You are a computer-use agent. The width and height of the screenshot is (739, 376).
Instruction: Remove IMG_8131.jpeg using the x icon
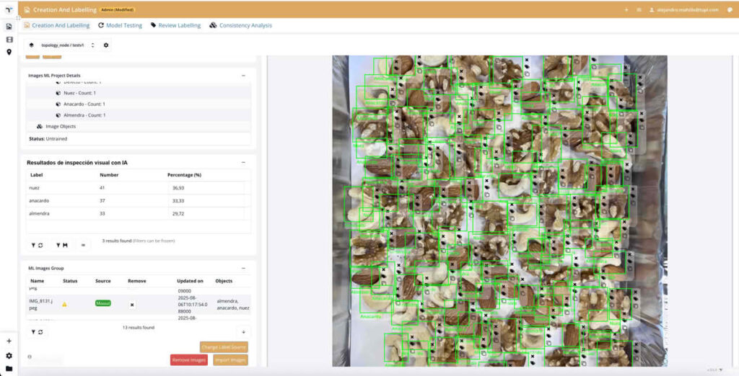tap(132, 305)
